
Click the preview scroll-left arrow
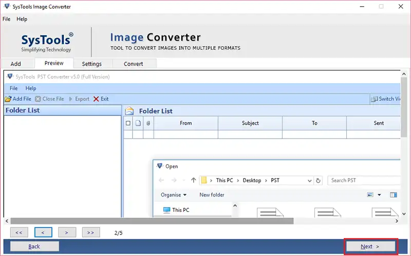point(7,221)
